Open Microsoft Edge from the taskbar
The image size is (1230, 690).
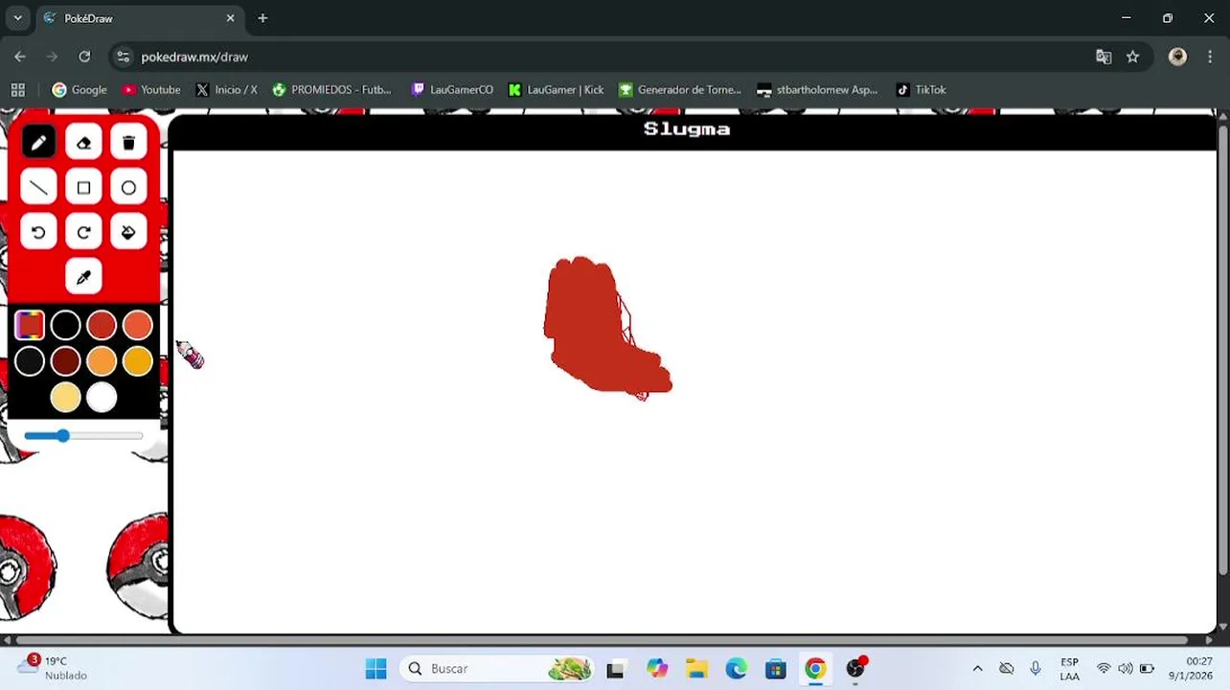(736, 669)
